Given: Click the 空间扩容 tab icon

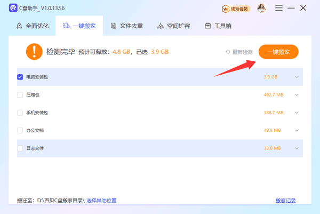Looking at the screenshot, I should tap(161, 26).
